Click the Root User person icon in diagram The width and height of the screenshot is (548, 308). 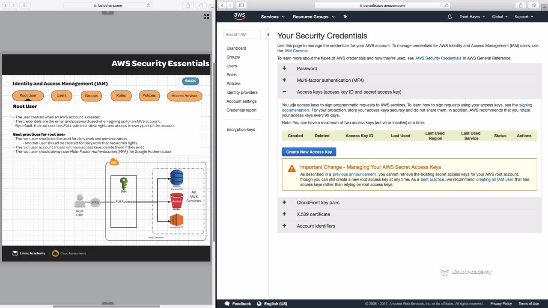point(80,201)
